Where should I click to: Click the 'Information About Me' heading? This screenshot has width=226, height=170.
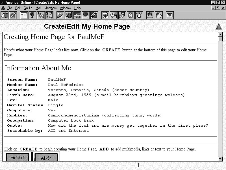point(38,68)
